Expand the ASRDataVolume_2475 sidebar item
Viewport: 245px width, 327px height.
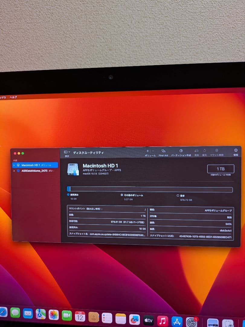pos(14,171)
